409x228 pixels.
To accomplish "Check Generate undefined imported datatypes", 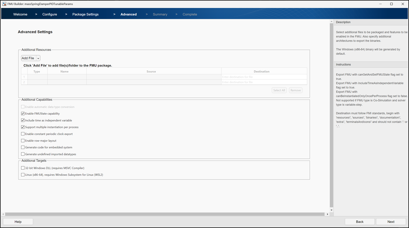I will click(x=22, y=154).
